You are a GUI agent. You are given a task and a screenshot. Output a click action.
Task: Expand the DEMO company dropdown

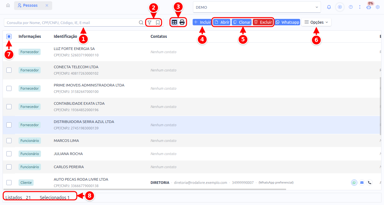click(x=257, y=7)
